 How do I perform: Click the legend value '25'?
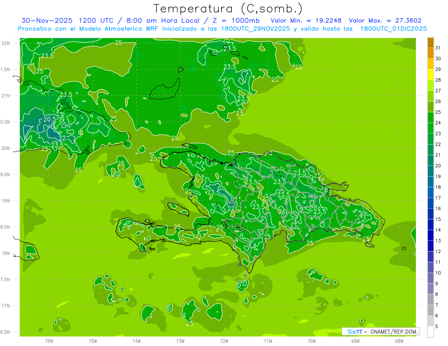tap(438, 112)
